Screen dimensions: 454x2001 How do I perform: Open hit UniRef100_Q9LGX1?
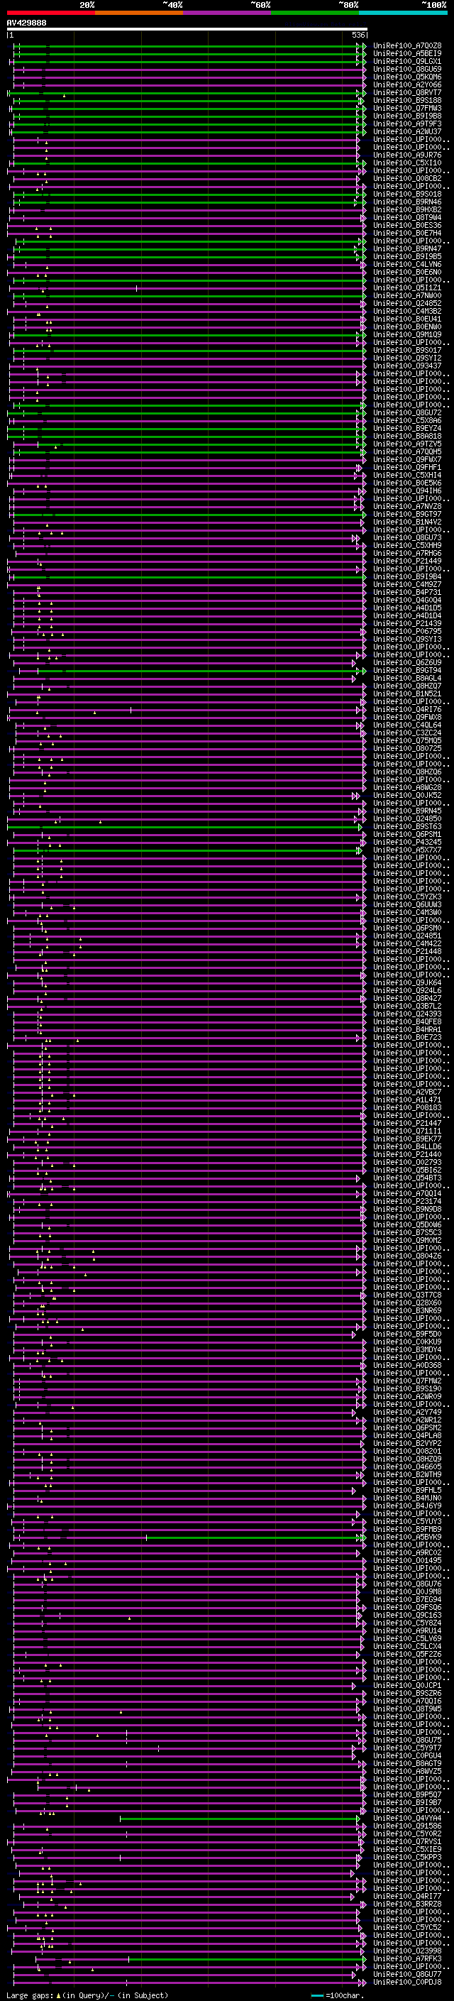pyautogui.click(x=407, y=61)
